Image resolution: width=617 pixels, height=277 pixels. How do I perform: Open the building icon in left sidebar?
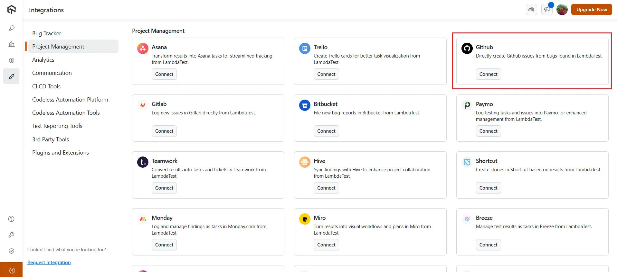(x=12, y=44)
